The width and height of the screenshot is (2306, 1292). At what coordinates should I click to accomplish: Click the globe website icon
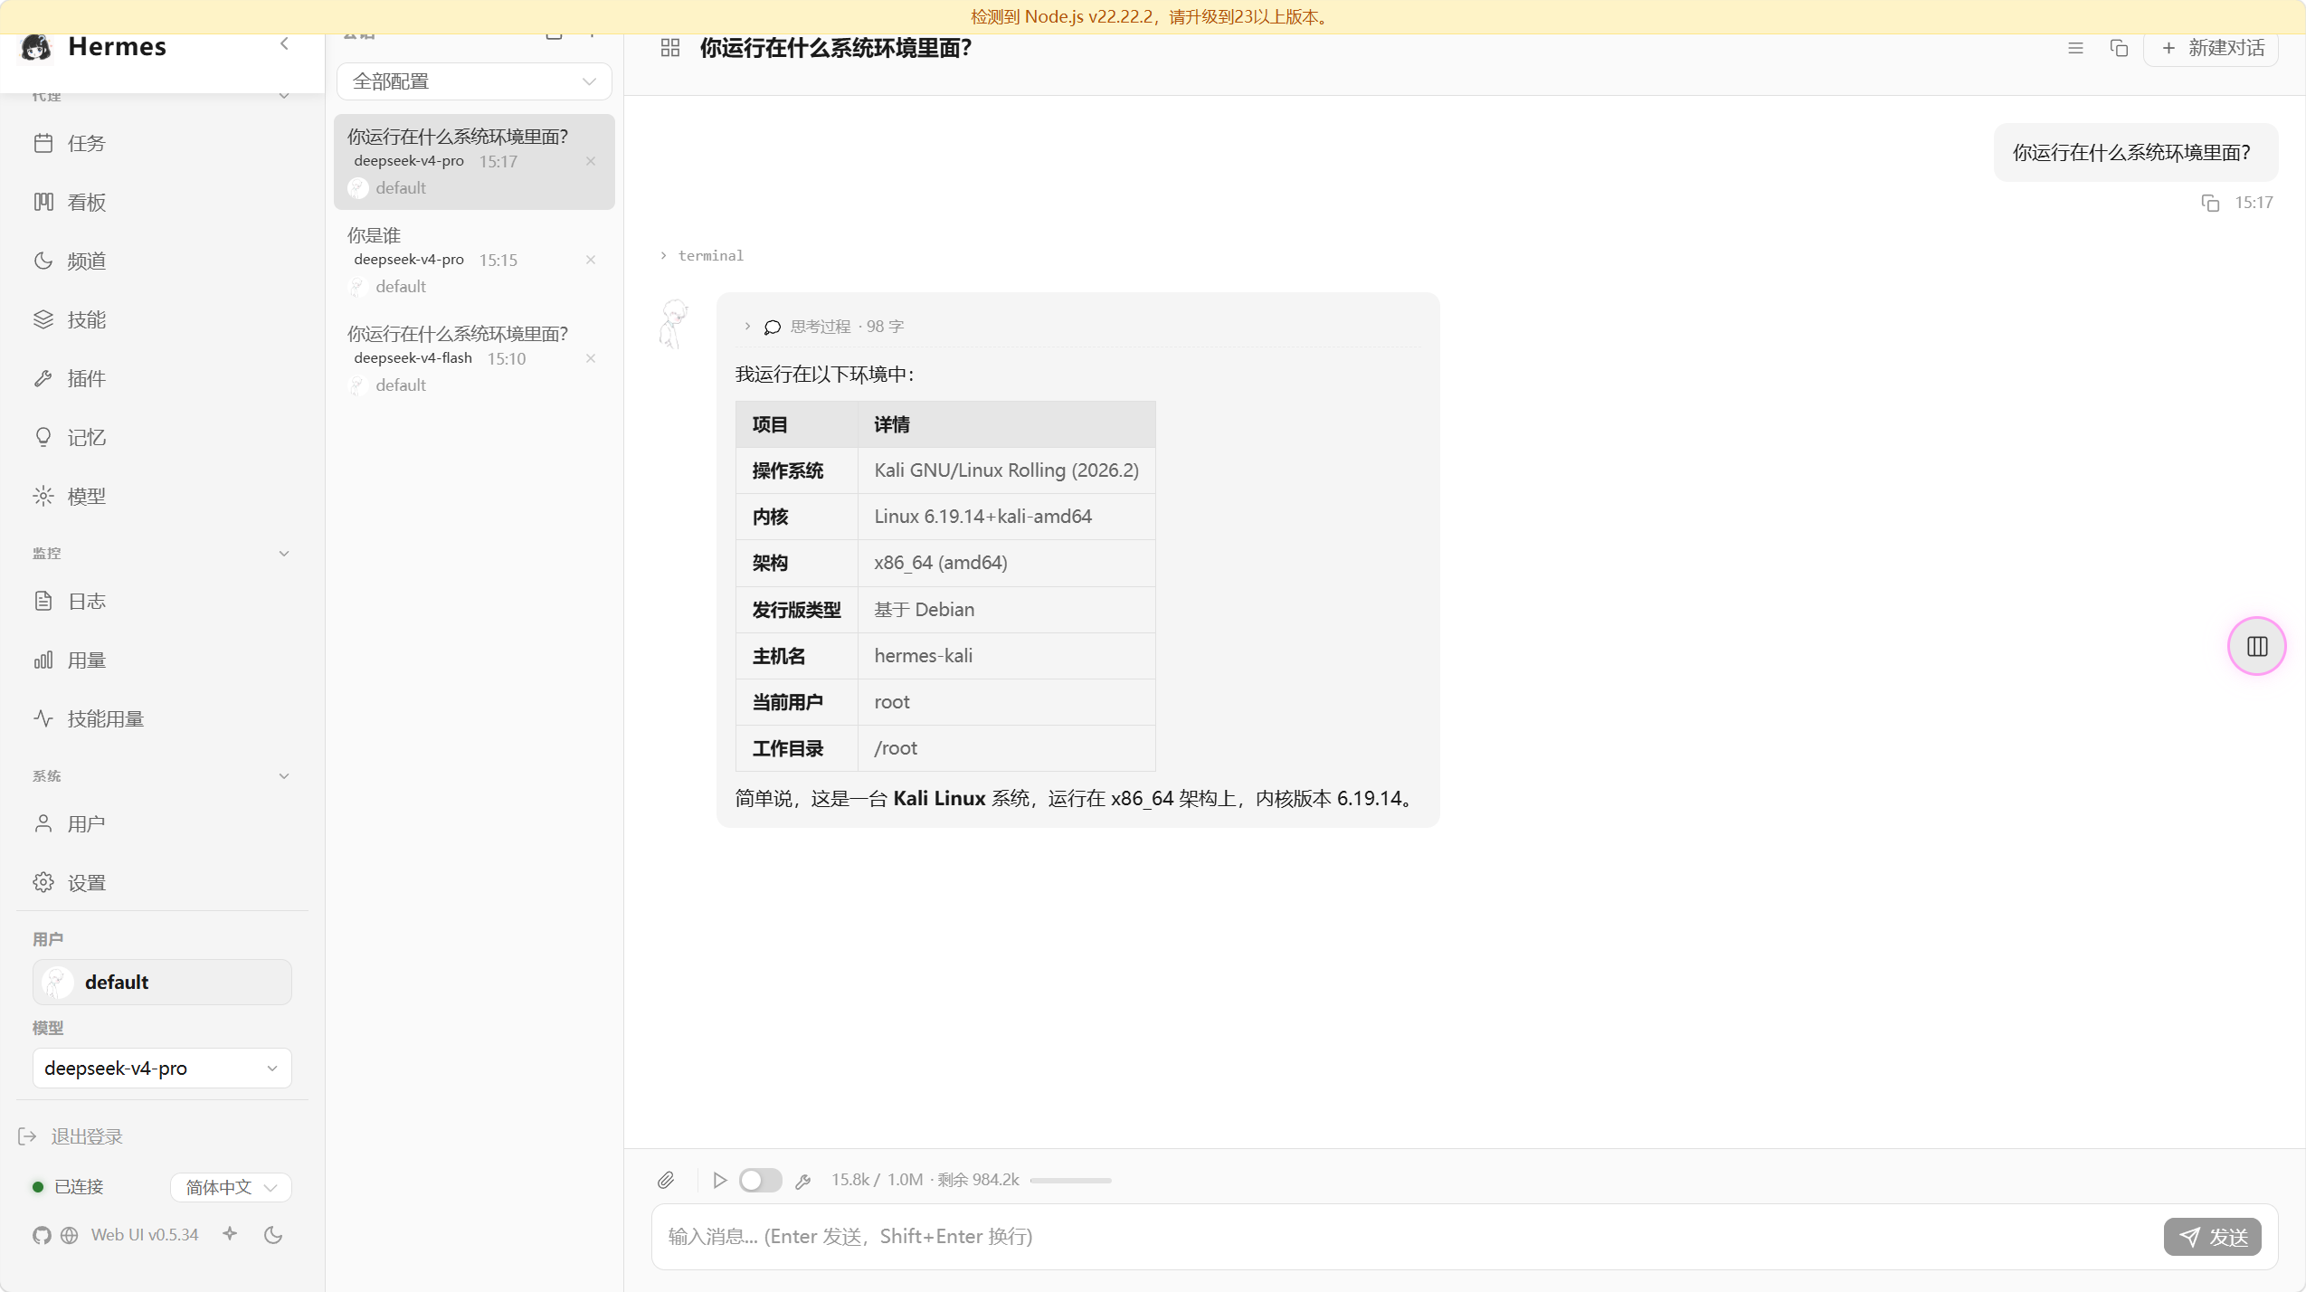(69, 1235)
